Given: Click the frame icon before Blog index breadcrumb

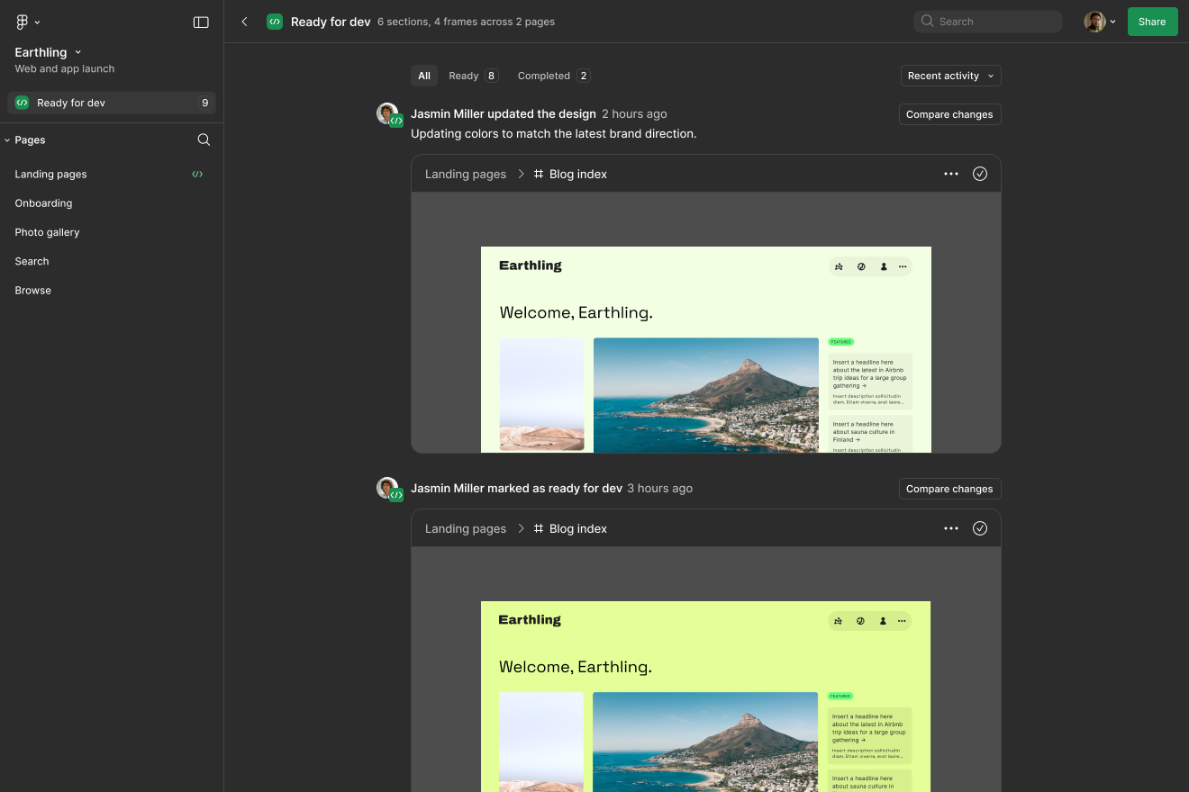Looking at the screenshot, I should coord(538,174).
